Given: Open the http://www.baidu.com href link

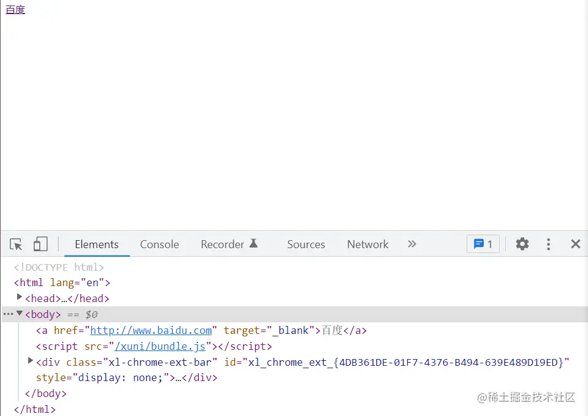Looking at the screenshot, I should tap(151, 330).
